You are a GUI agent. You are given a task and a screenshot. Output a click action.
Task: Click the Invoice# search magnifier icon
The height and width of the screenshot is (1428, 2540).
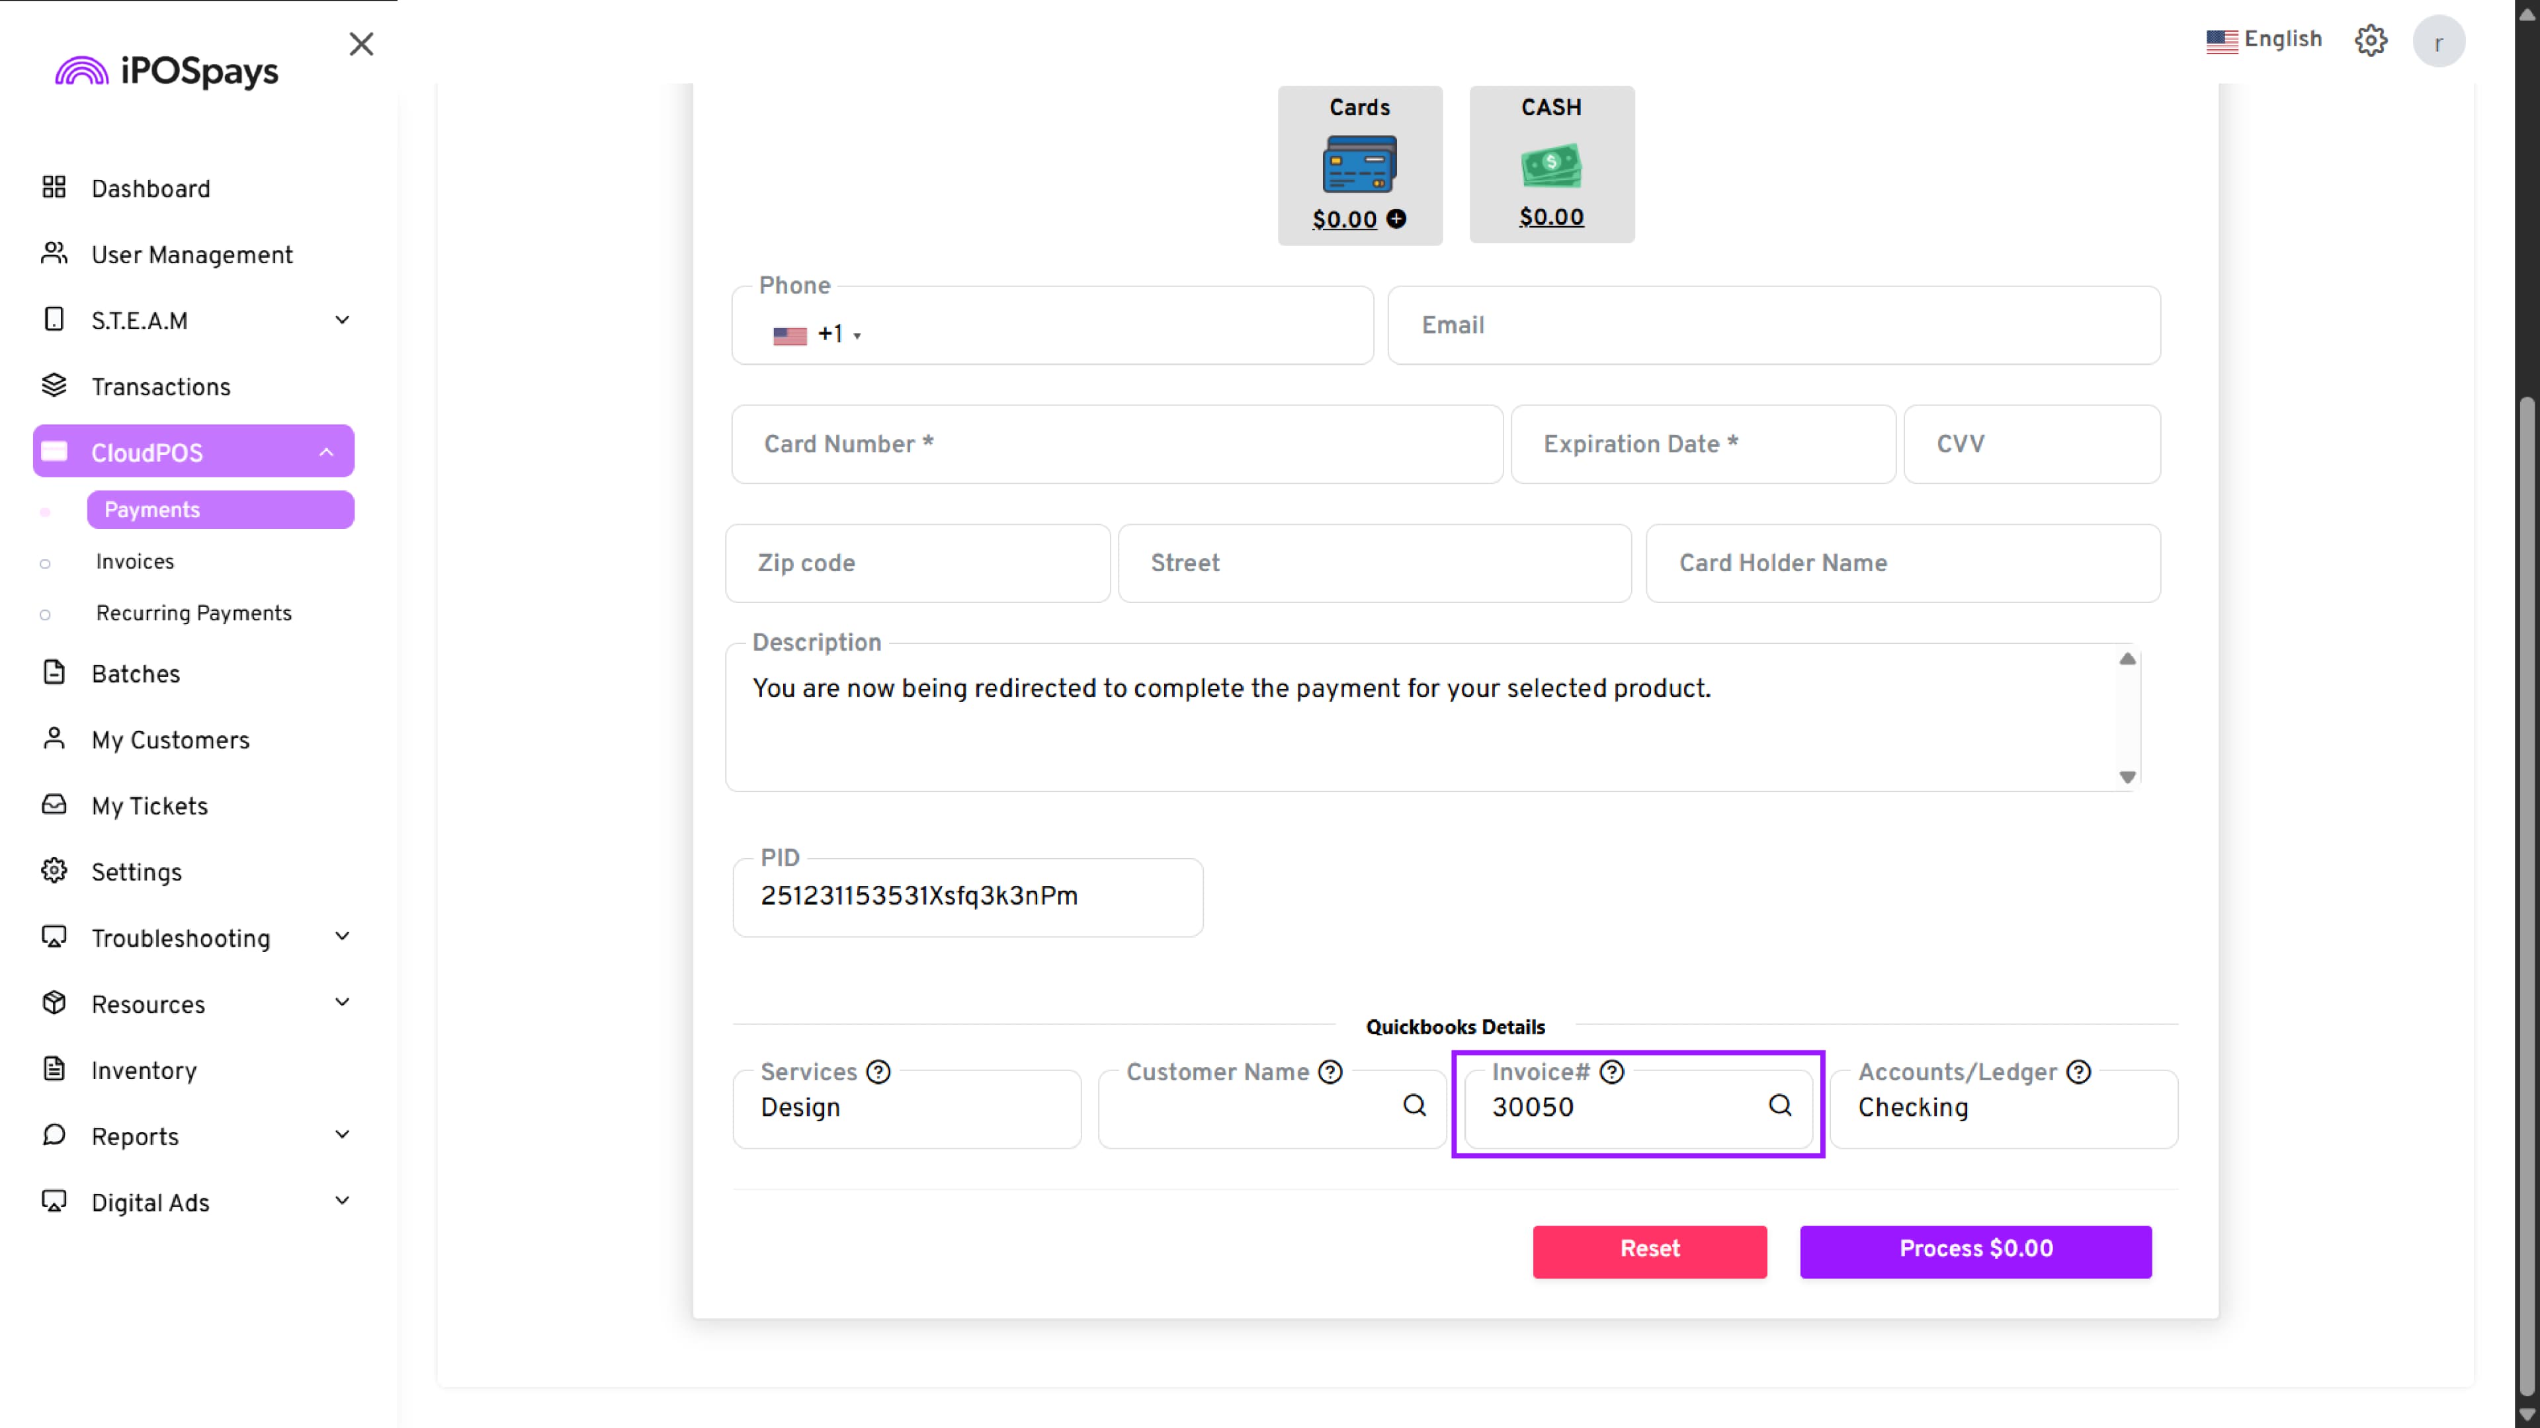point(1780,1106)
